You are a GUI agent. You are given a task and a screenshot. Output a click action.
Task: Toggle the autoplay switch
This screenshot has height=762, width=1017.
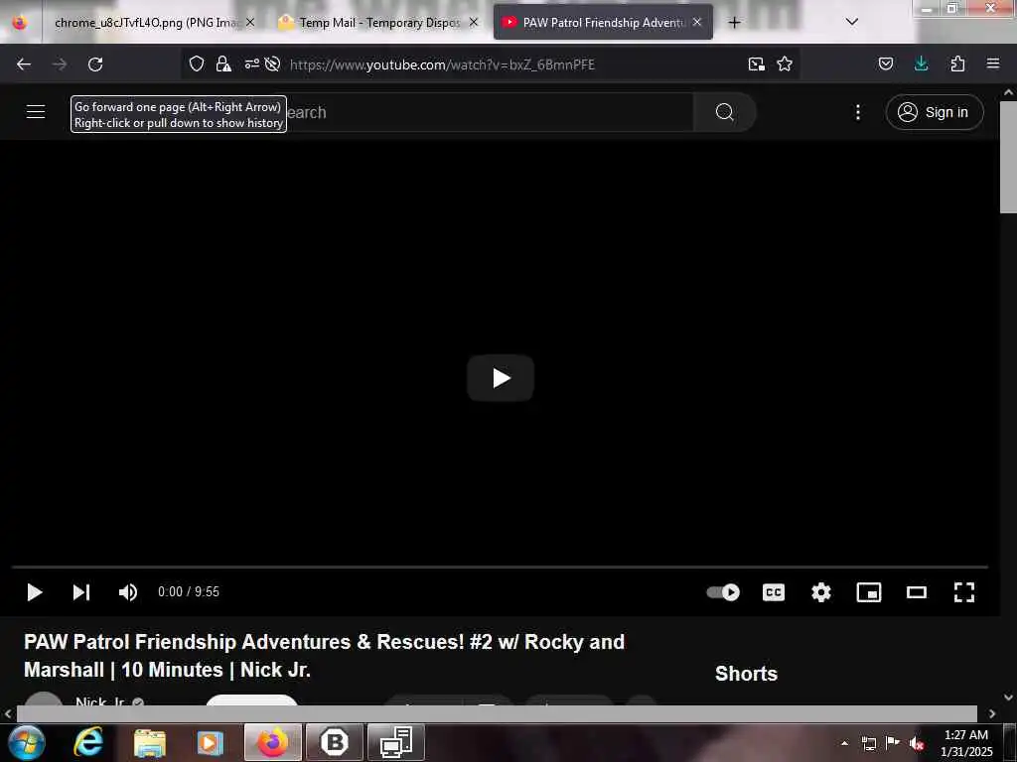tap(723, 592)
